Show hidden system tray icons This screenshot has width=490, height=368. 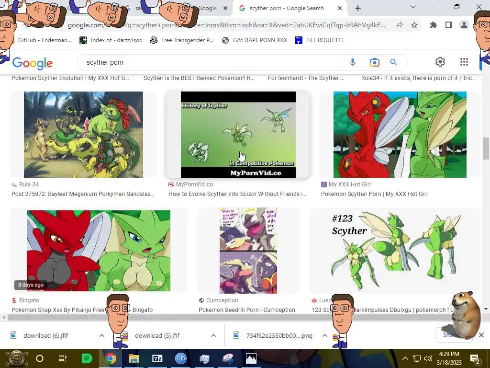405,358
